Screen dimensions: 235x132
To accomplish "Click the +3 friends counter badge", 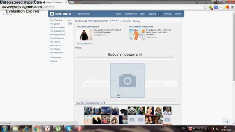I will click(70, 23).
